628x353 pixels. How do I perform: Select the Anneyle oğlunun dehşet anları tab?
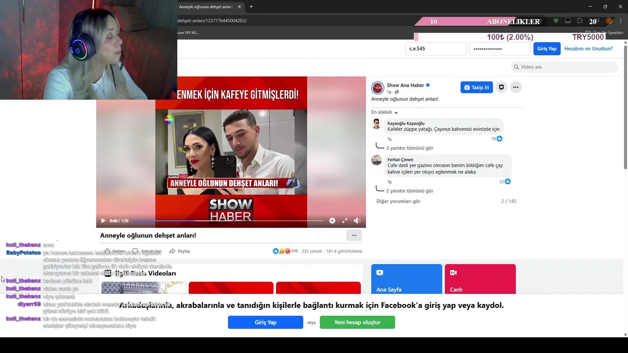pyautogui.click(x=206, y=7)
